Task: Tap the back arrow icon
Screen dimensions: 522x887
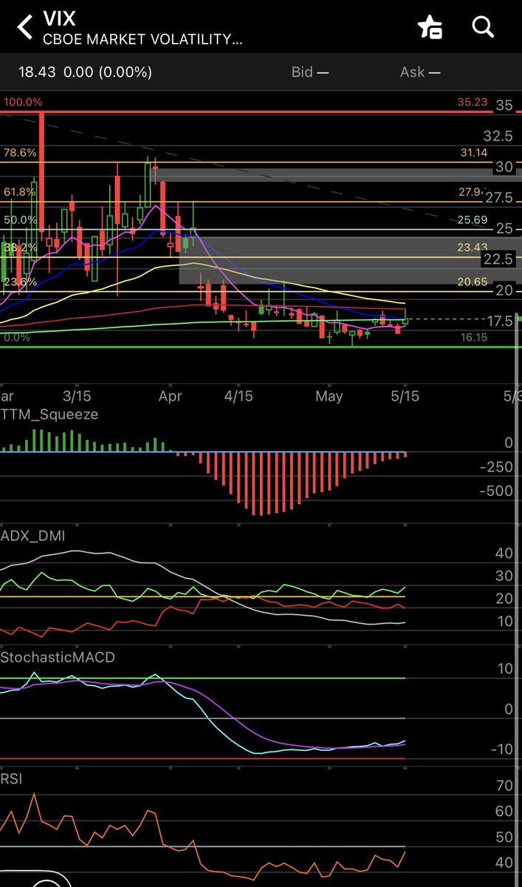Action: point(25,27)
